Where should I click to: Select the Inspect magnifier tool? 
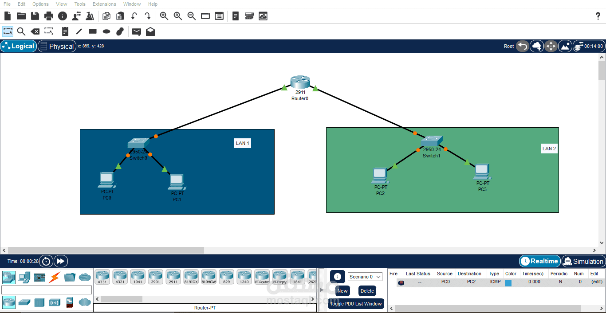[21, 31]
